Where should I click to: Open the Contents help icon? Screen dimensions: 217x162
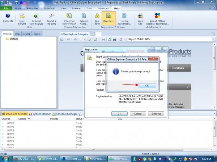click(x=8, y=18)
